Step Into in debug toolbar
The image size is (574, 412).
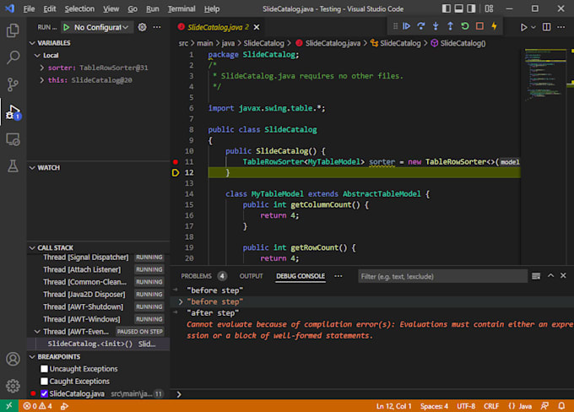tap(436, 26)
